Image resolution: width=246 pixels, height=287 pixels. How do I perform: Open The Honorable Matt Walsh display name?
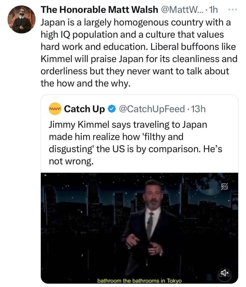coord(99,9)
